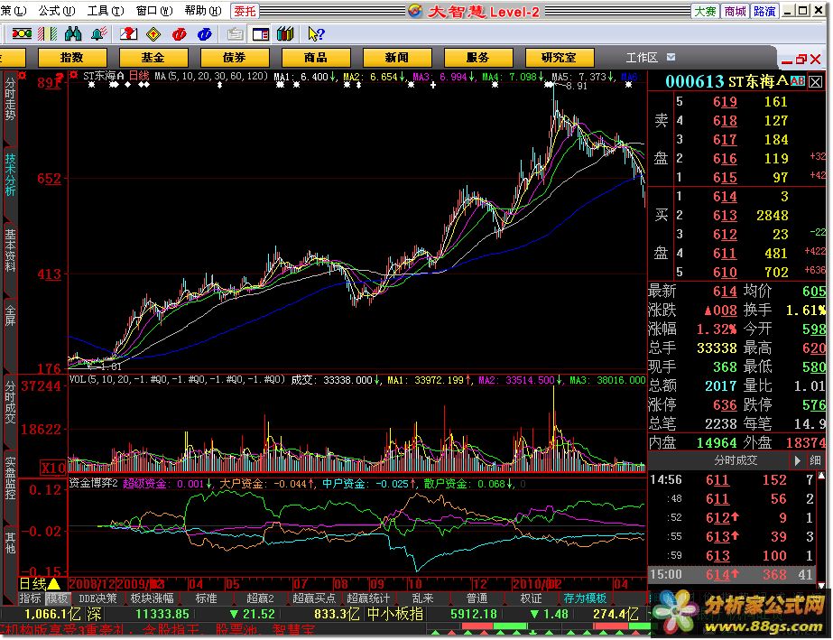Expand the 日线 period selector triangle
The height and width of the screenshot is (640, 833).
[53, 584]
